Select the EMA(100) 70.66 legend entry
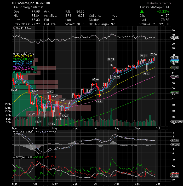This screenshot has width=183, height=186. point(23,69)
